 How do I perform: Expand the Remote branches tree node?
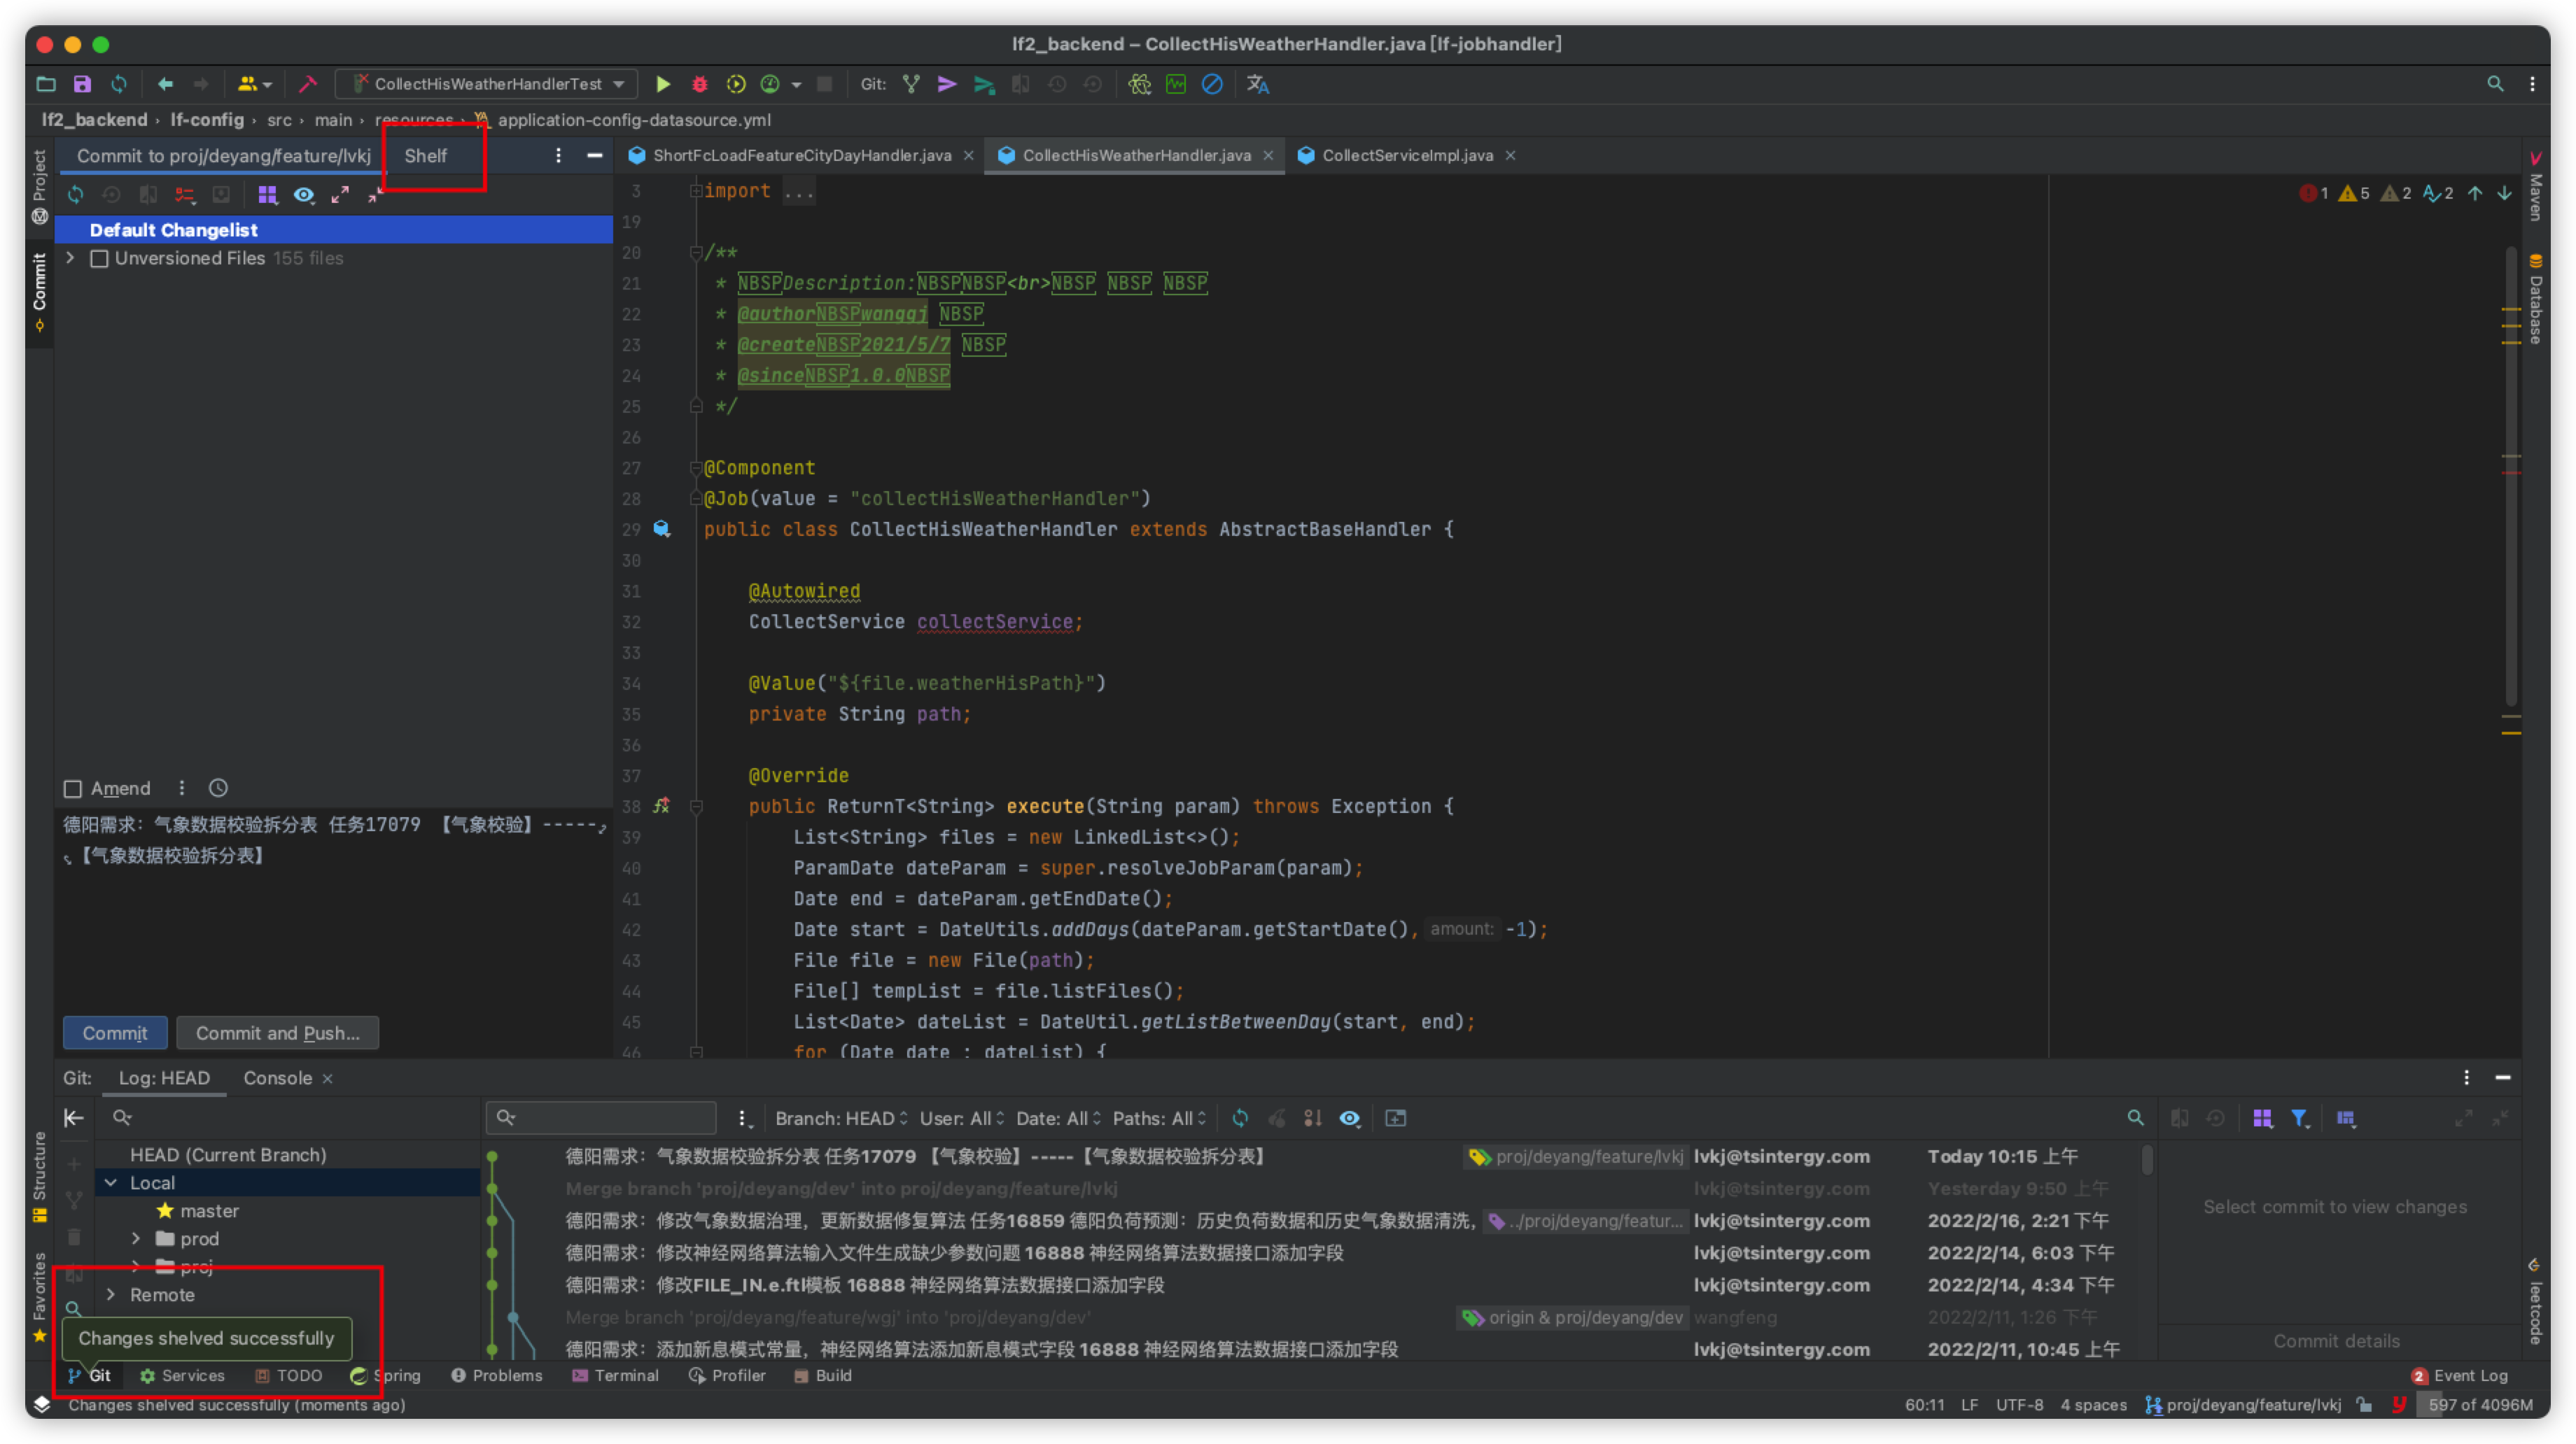(x=111, y=1295)
